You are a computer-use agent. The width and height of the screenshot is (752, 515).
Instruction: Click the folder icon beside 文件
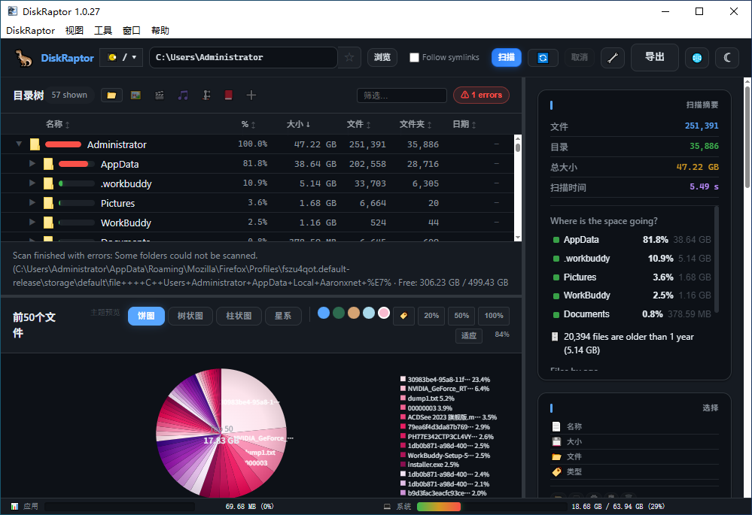point(556,456)
